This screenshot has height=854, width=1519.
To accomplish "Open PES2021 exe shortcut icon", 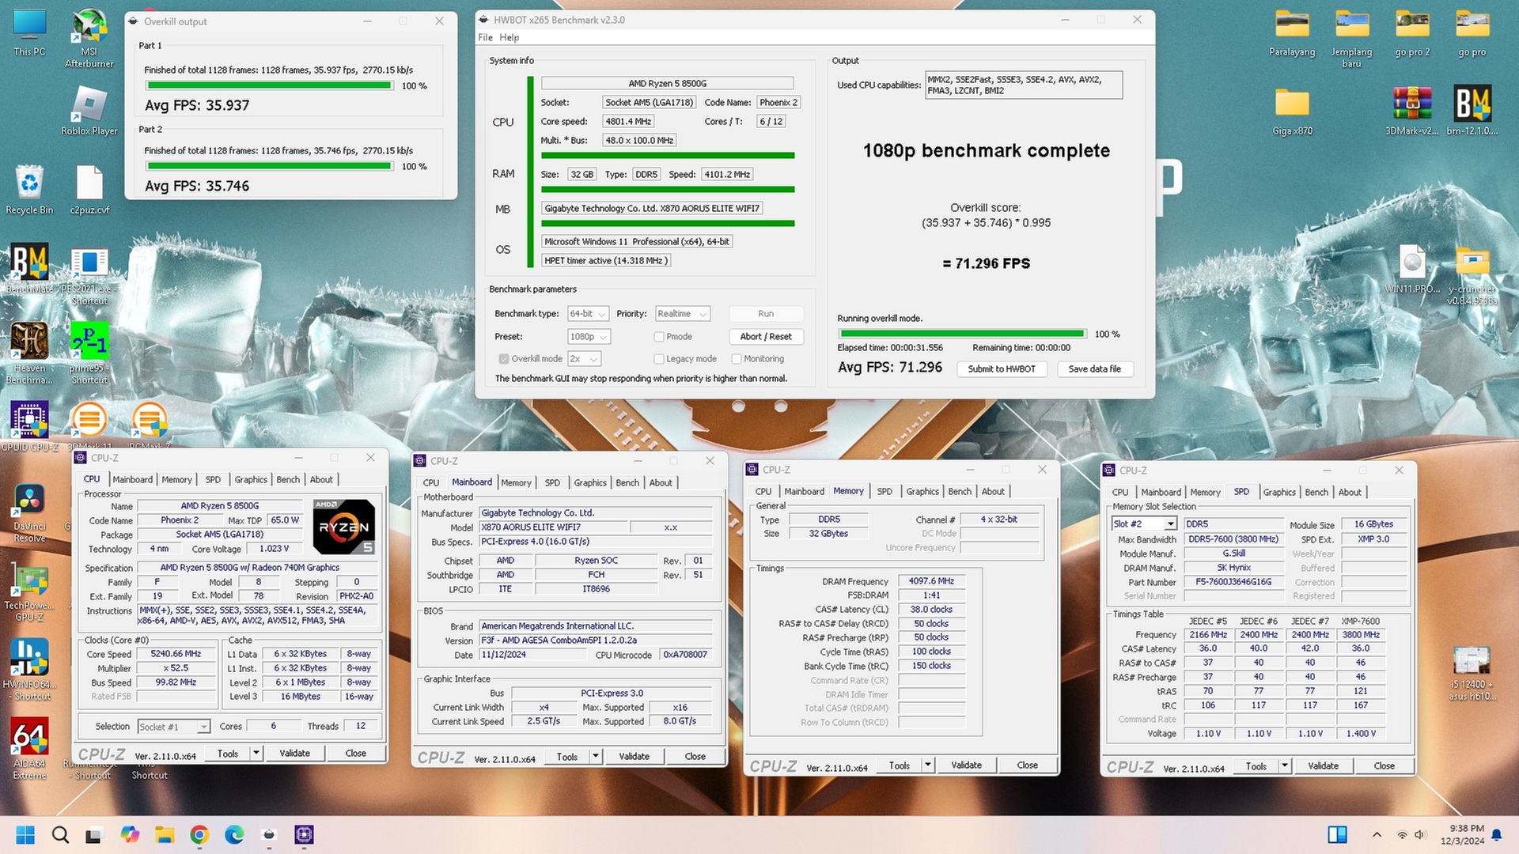I will click(x=89, y=277).
